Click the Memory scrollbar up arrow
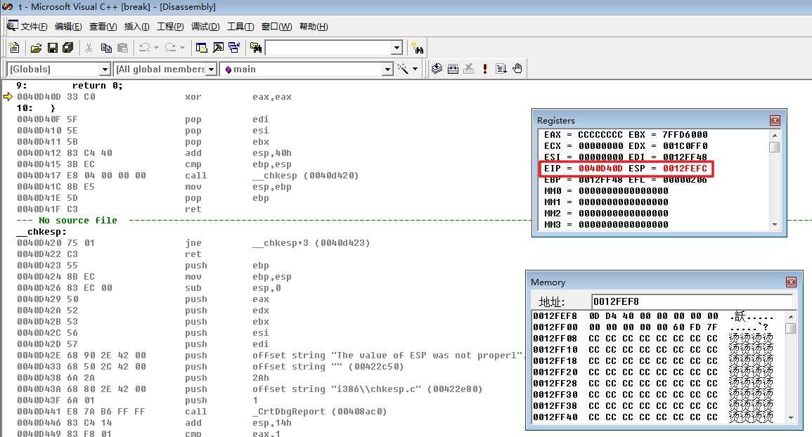 tap(791, 316)
